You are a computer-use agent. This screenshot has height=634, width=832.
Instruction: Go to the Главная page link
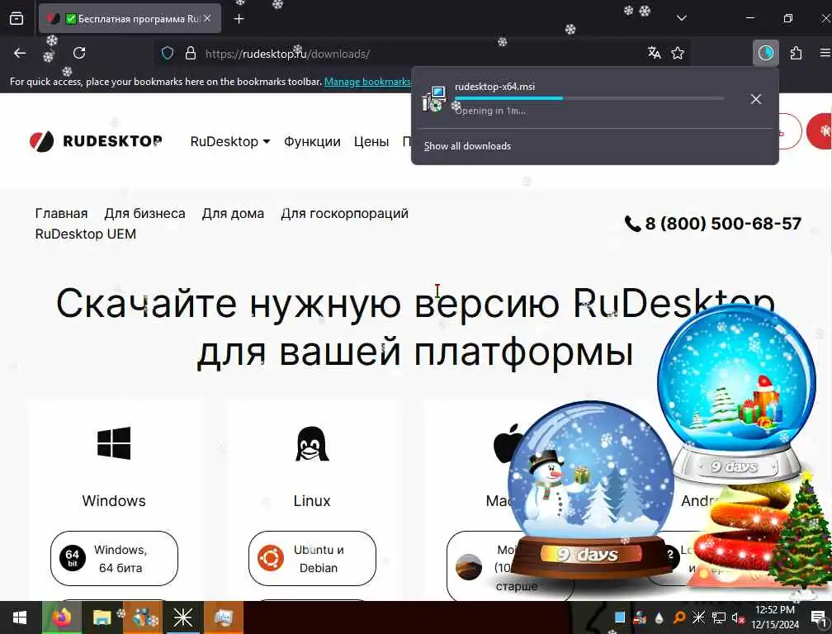pyautogui.click(x=62, y=213)
